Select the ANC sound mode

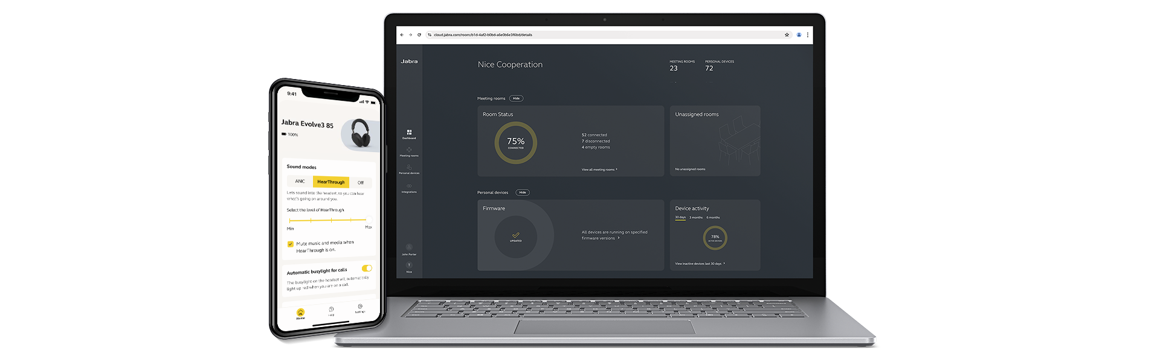click(x=300, y=181)
